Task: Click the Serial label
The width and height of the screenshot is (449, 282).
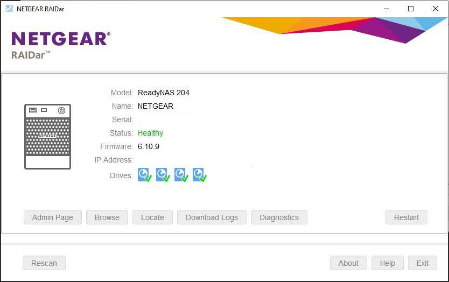Action: (123, 119)
